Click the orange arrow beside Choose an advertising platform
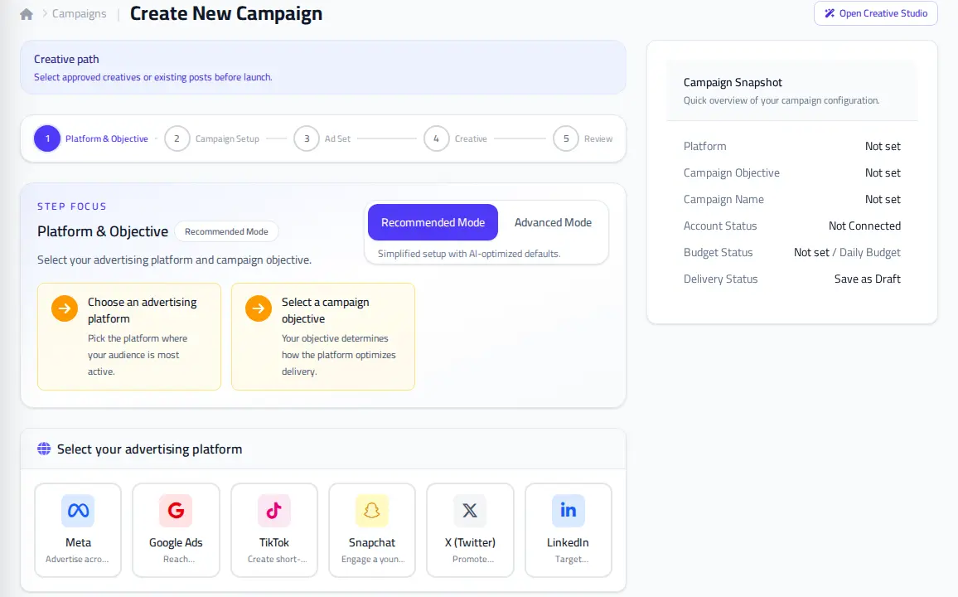The image size is (958, 597). pyautogui.click(x=64, y=308)
